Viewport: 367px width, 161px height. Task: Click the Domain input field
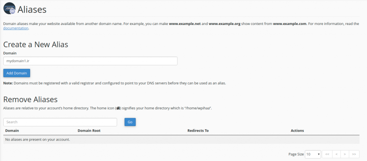pyautogui.click(x=90, y=61)
